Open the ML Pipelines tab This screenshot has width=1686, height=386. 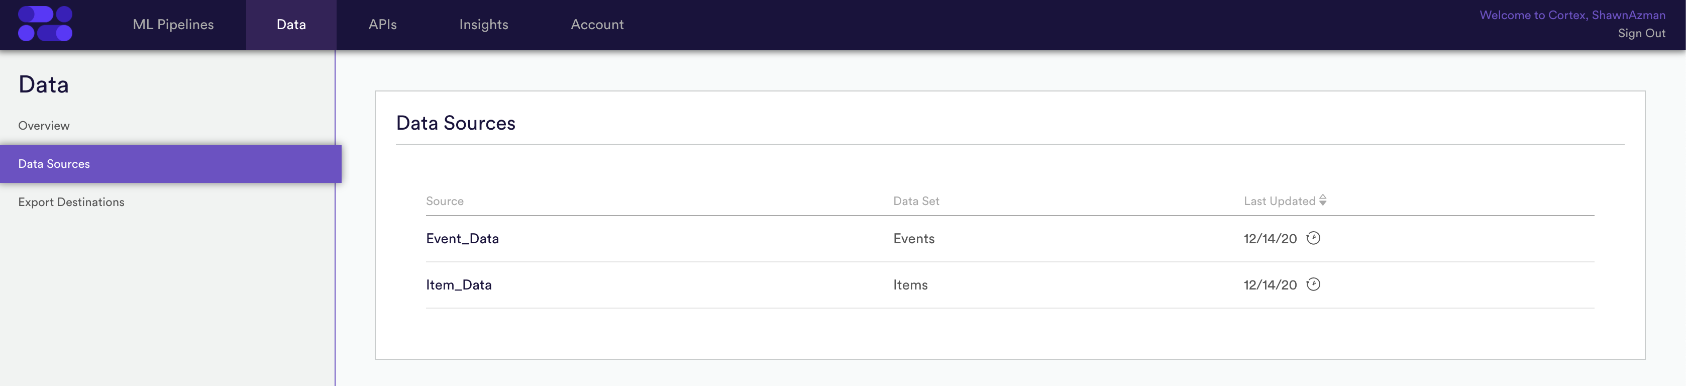[173, 25]
